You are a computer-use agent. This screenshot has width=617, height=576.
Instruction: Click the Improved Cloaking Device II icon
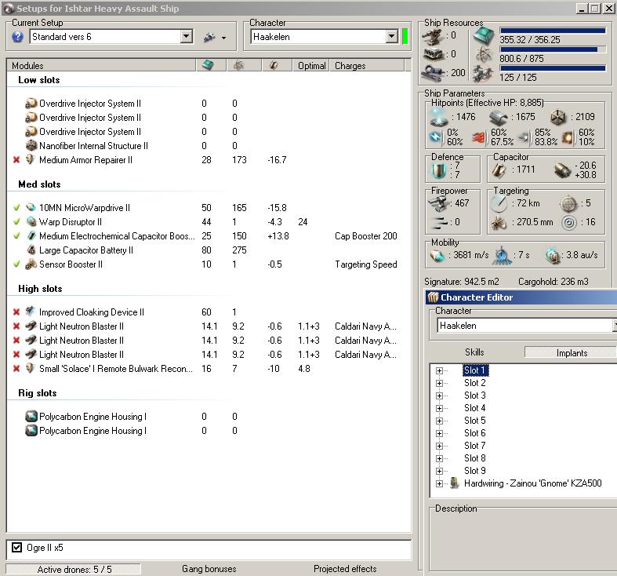tap(31, 312)
